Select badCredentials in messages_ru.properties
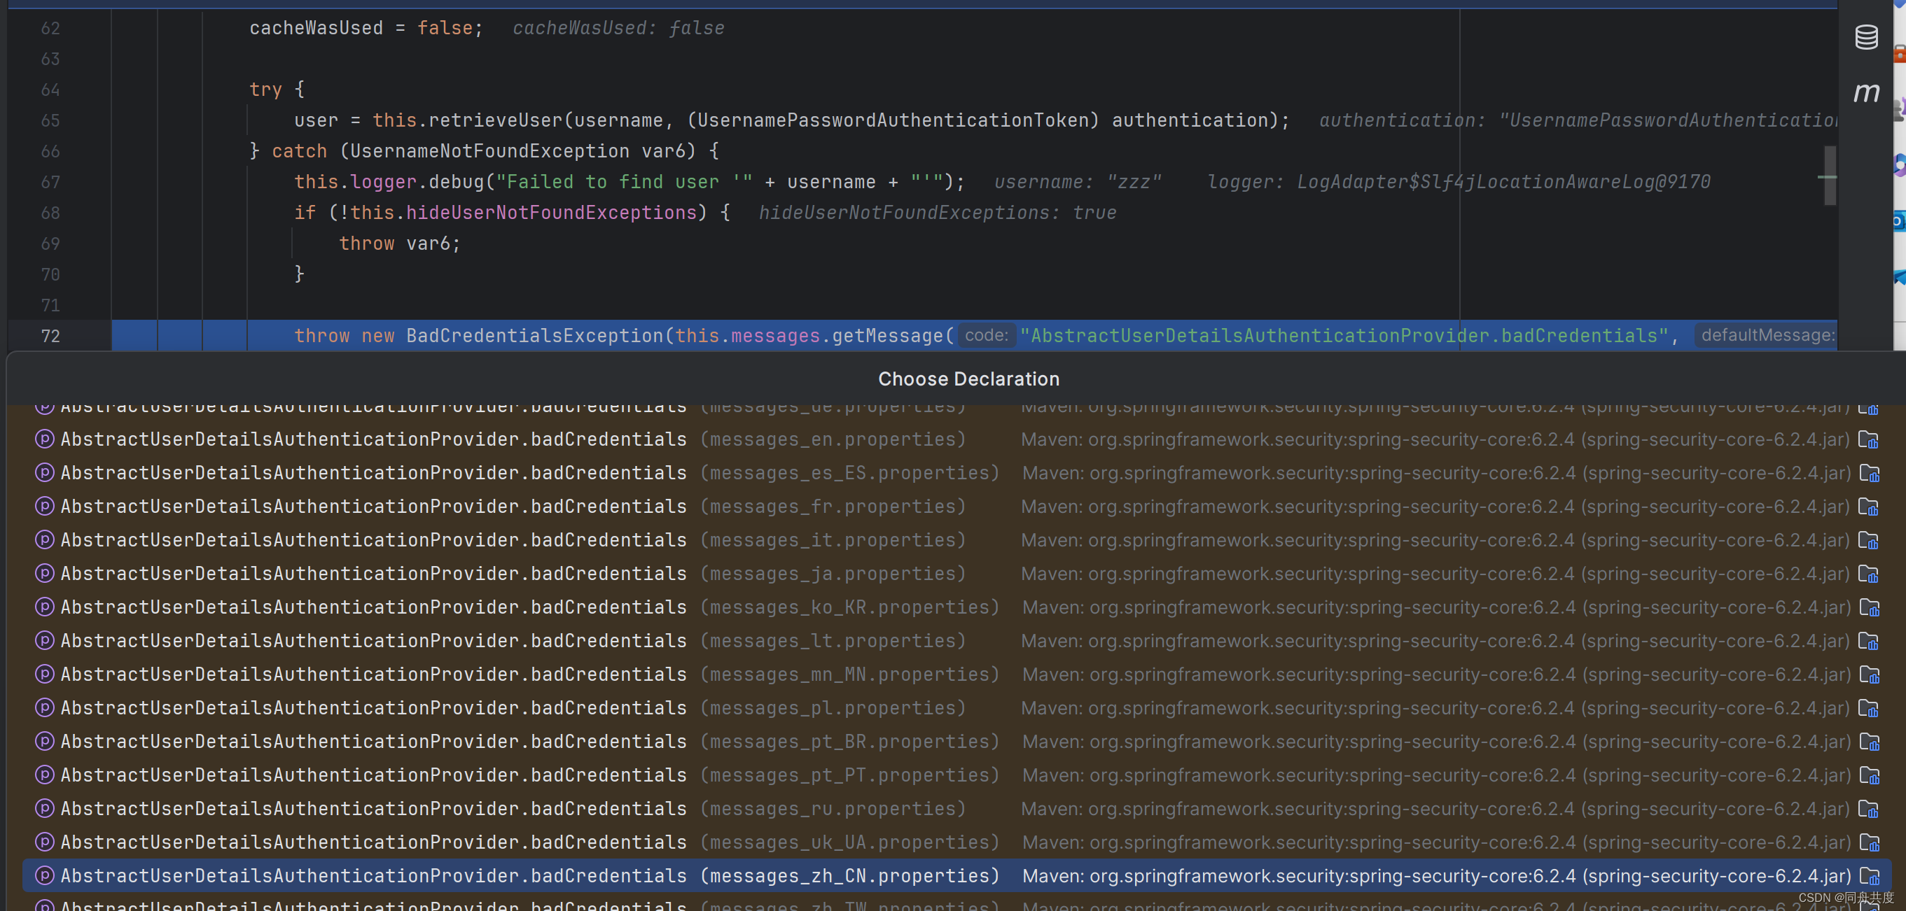This screenshot has width=1906, height=911. click(x=957, y=809)
